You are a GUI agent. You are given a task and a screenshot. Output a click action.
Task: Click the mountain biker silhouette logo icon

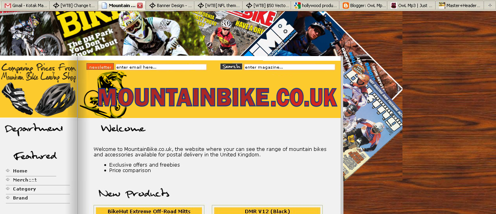[102, 94]
